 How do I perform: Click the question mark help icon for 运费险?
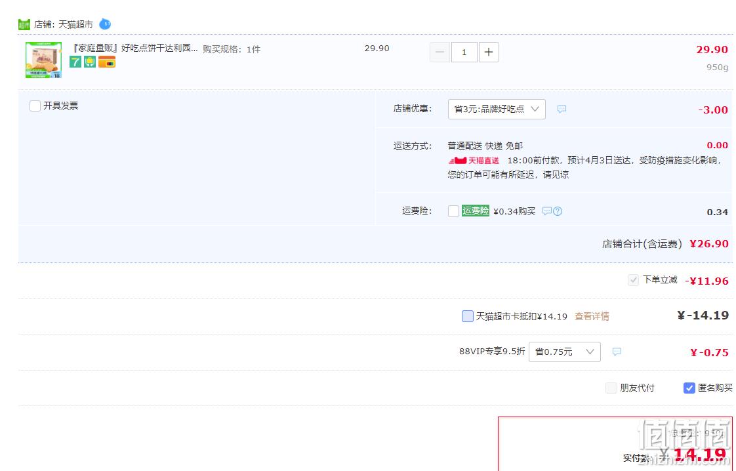[557, 211]
